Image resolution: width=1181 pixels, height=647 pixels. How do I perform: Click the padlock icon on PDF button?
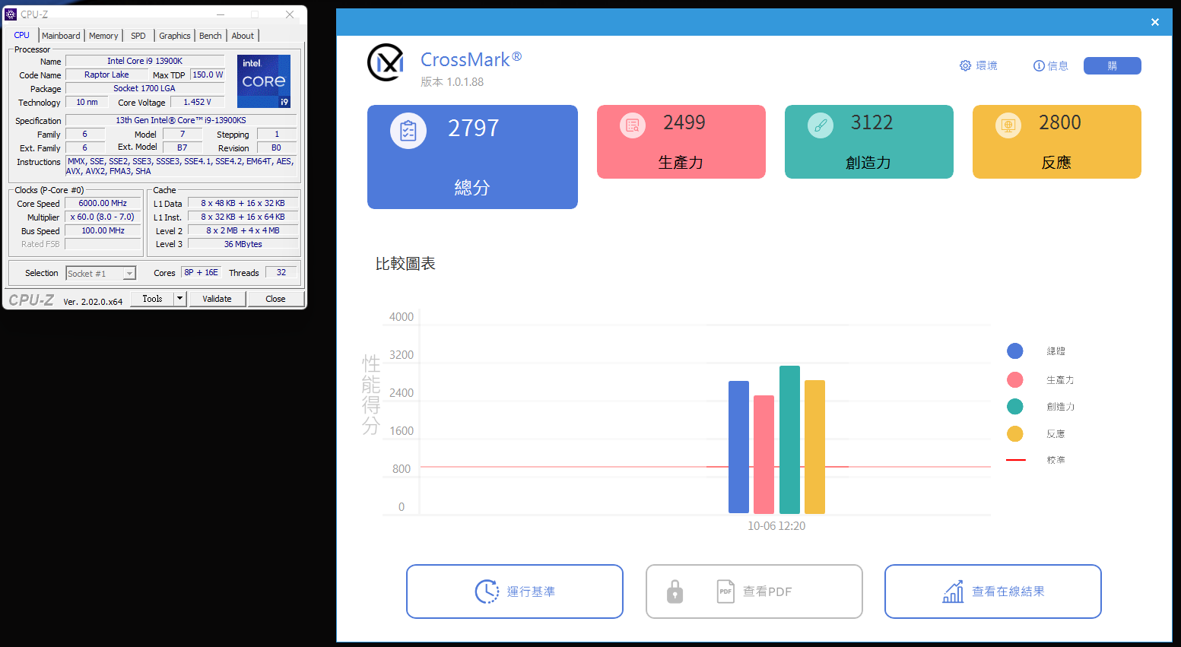[x=675, y=591]
